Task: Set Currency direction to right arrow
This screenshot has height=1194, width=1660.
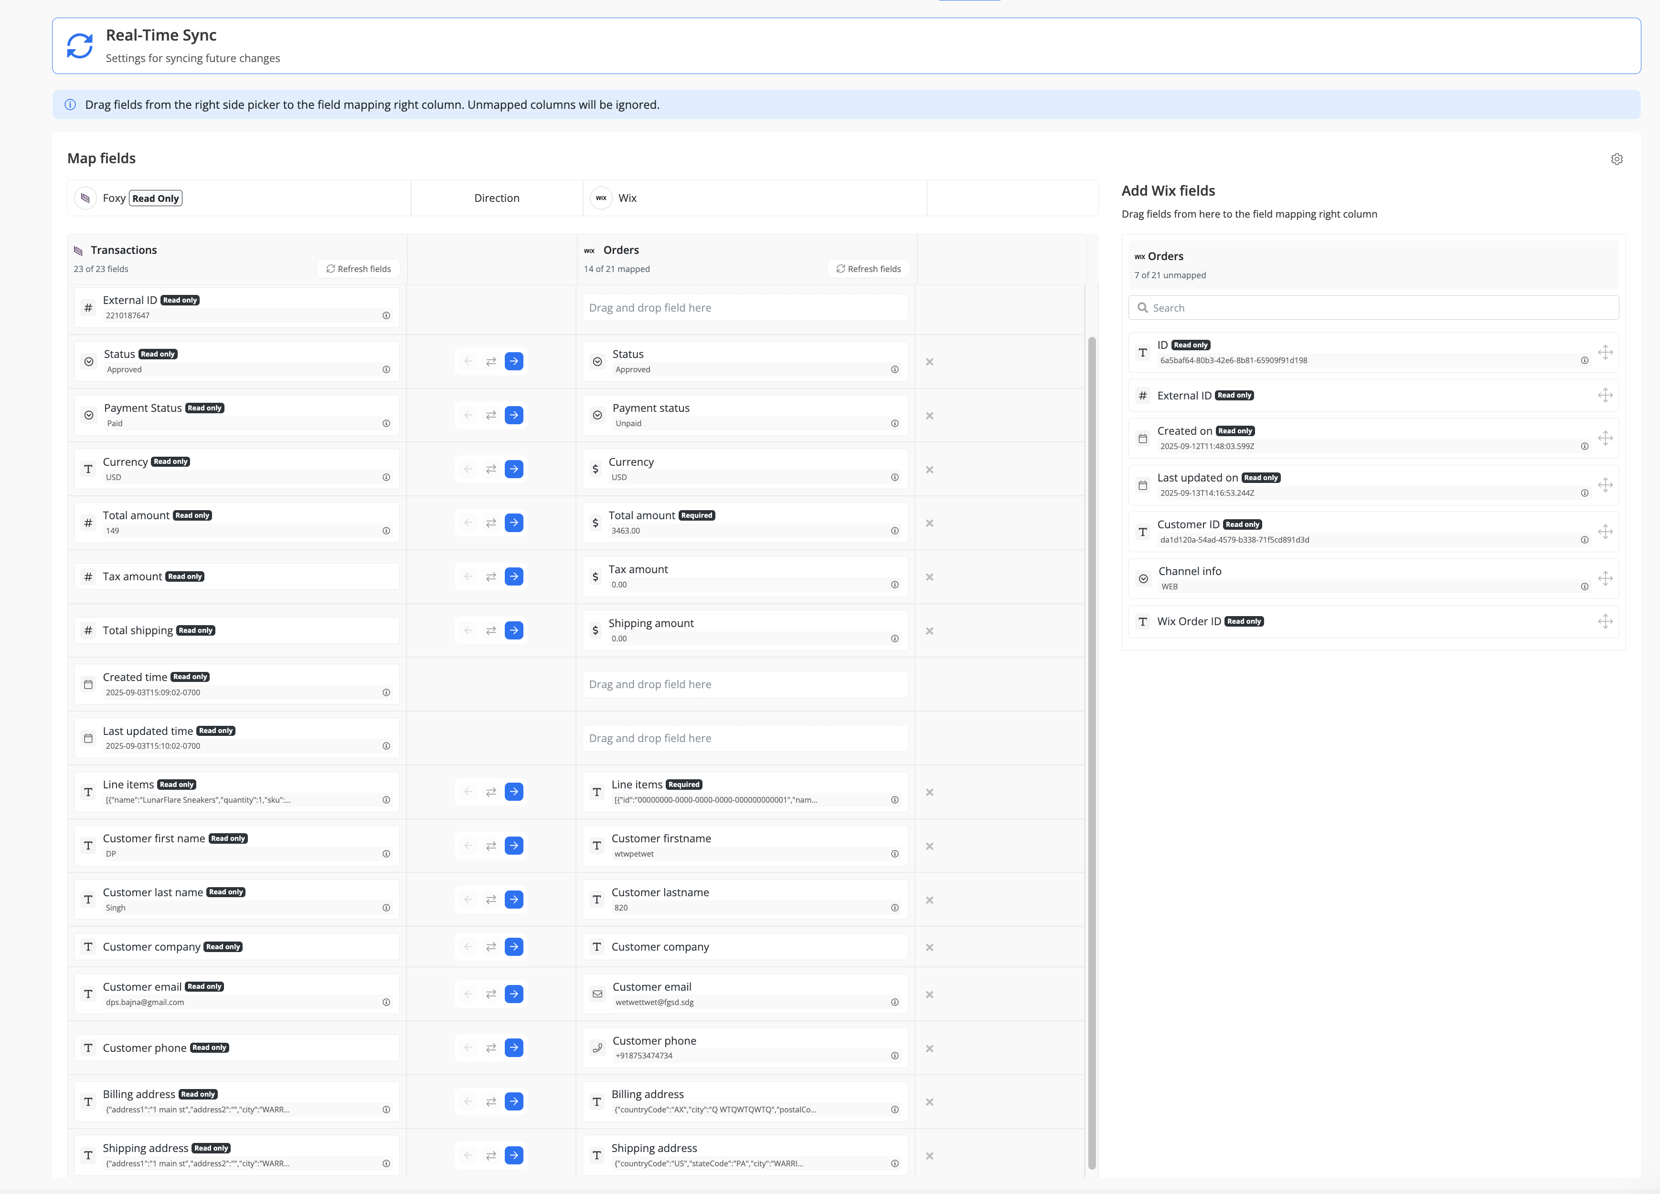Action: pyautogui.click(x=514, y=469)
